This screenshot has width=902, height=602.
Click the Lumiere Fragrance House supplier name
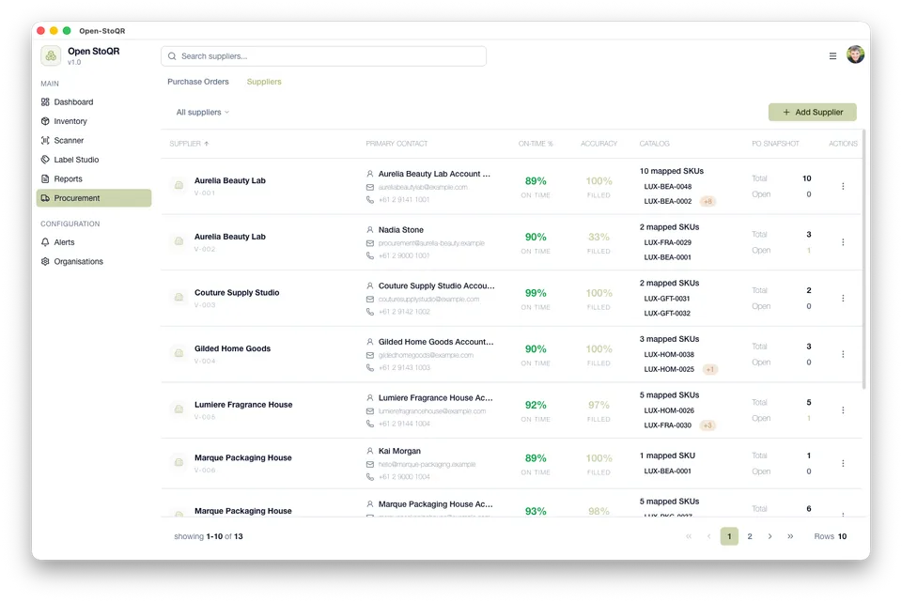click(x=243, y=405)
